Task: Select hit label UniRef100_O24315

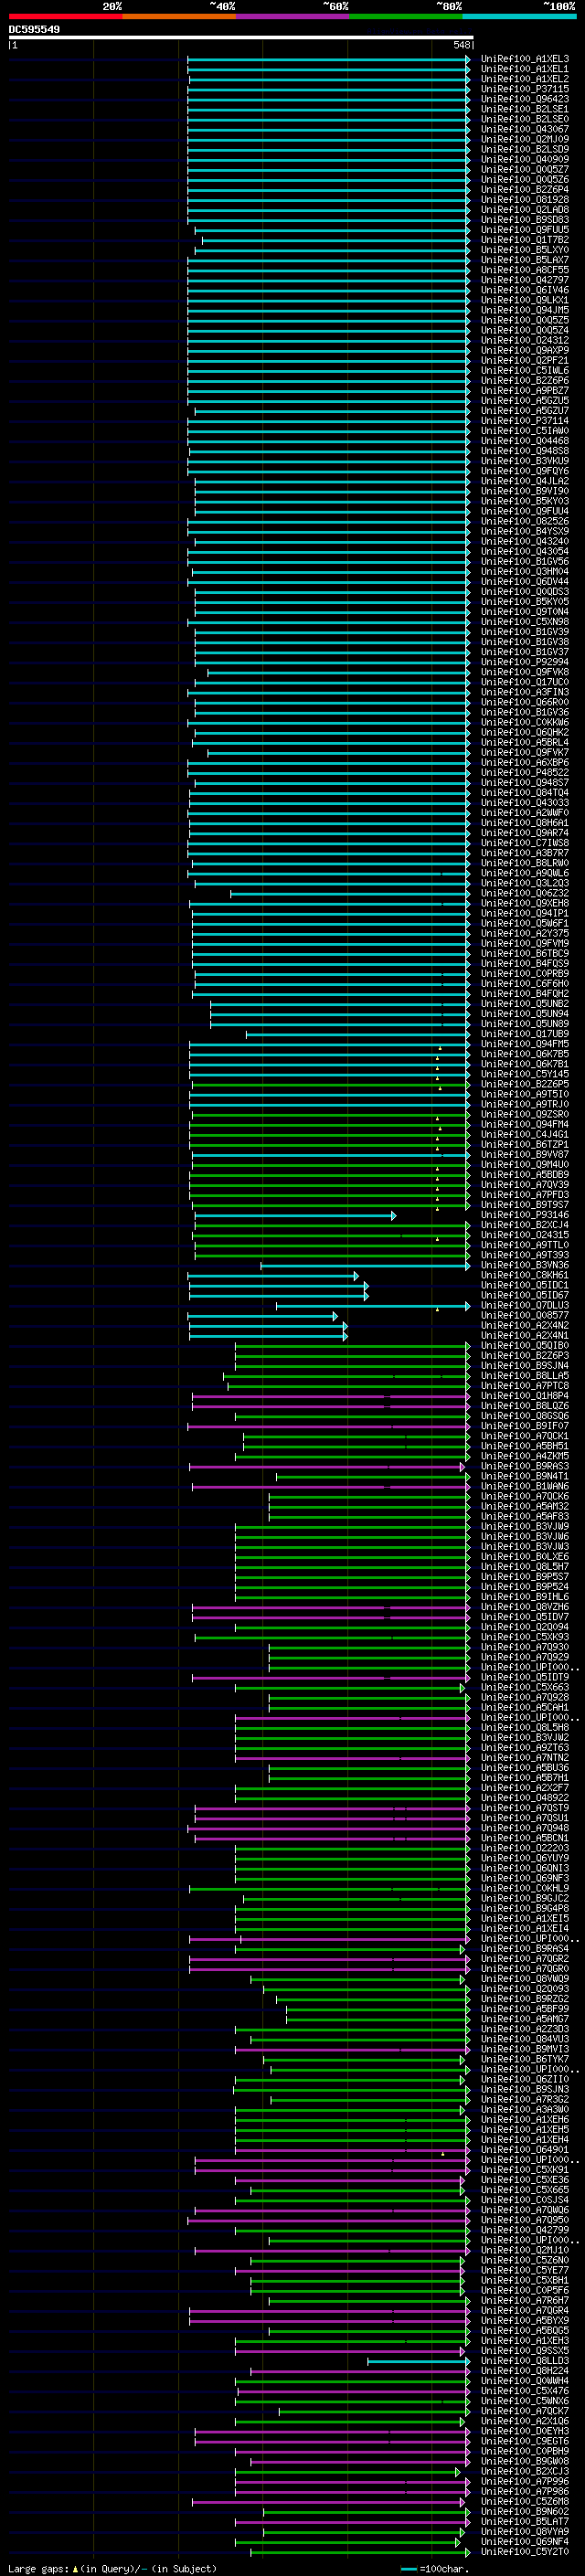Action: [x=525, y=1235]
